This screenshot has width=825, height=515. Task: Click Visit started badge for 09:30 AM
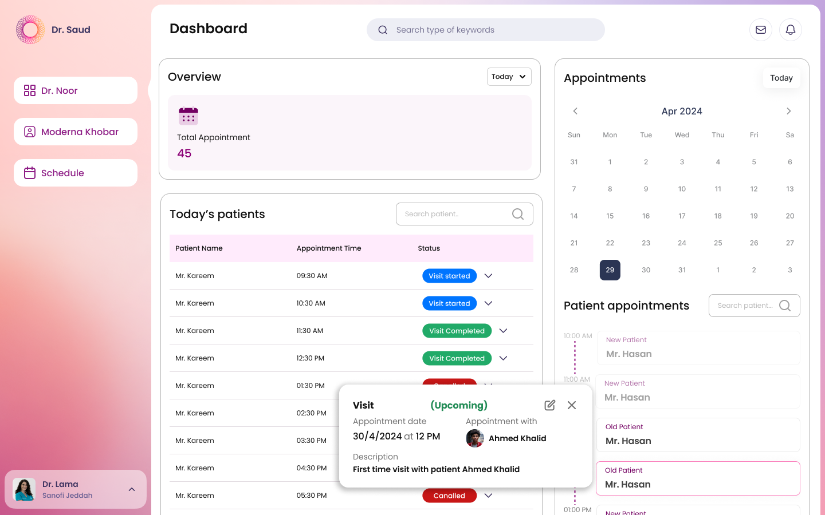point(449,276)
